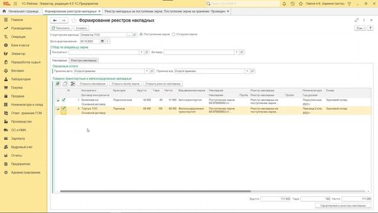Open Производство sidebar section
This screenshot has height=213, width=378.
tap(21, 121)
